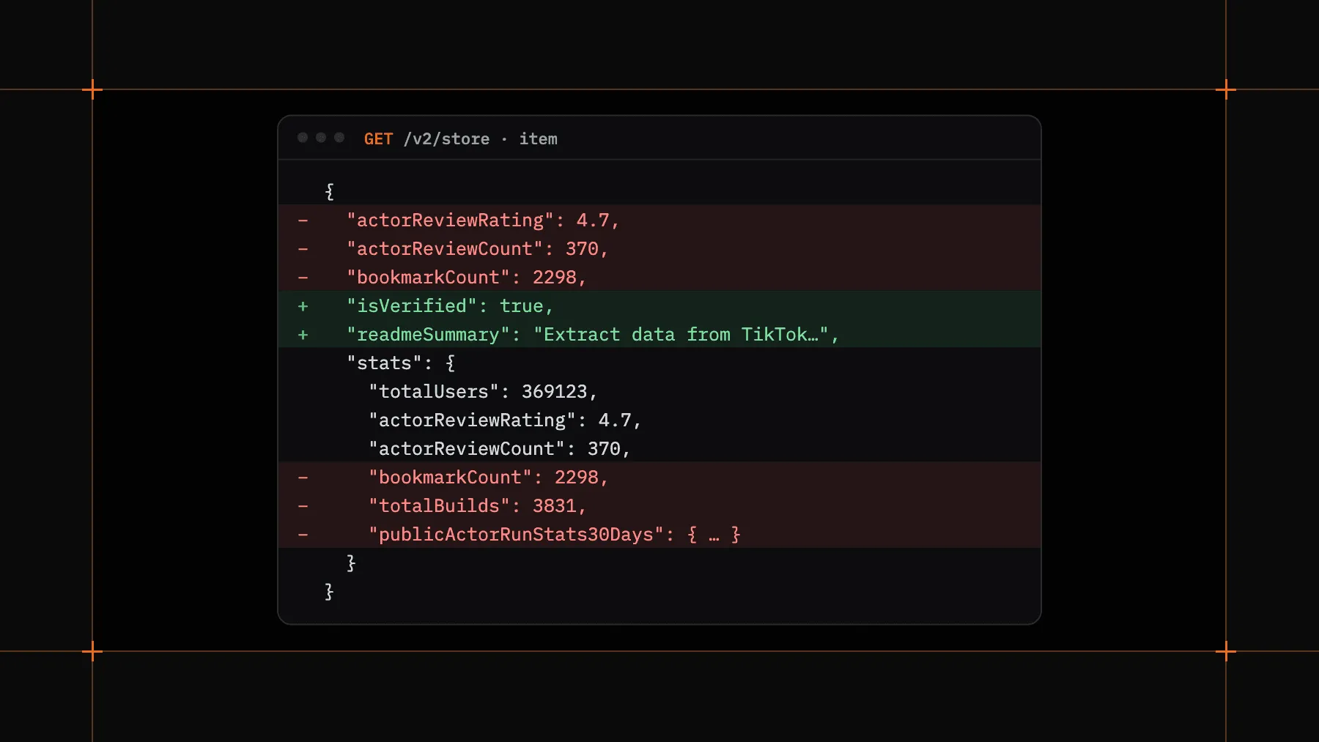The width and height of the screenshot is (1319, 742).
Task: Select the "totalUsers" key
Action: pyautogui.click(x=434, y=392)
